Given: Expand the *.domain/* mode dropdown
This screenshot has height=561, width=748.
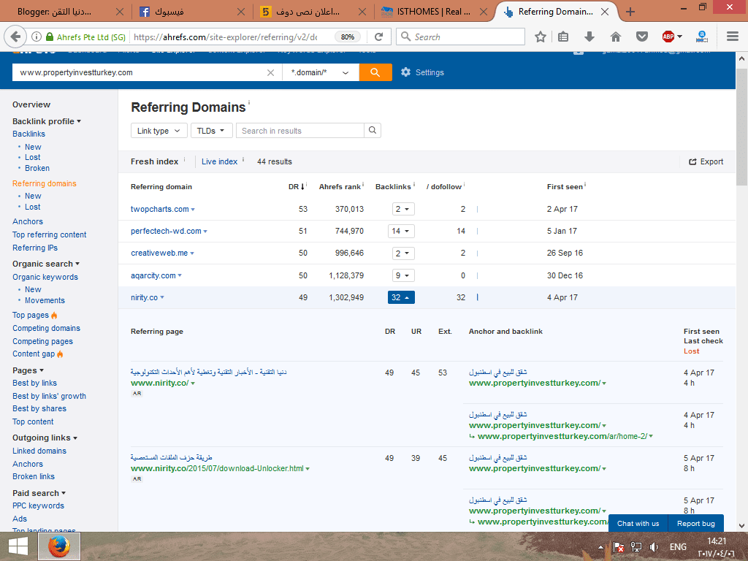Looking at the screenshot, I should pos(320,72).
